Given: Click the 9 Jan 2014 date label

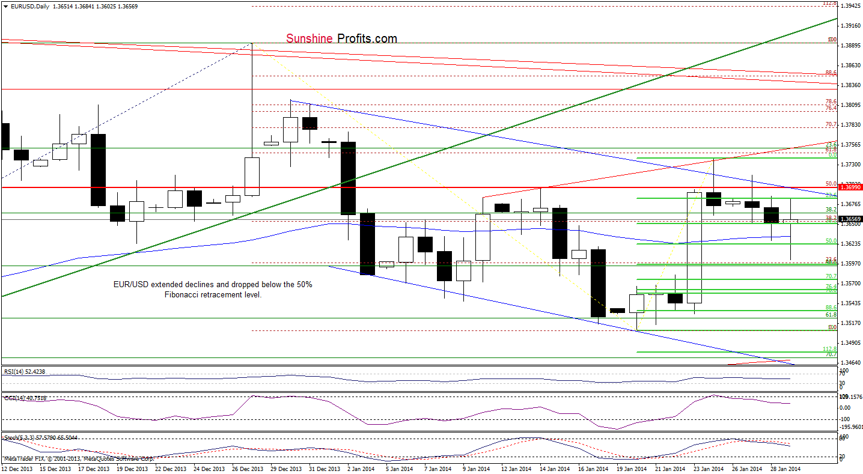Looking at the screenshot, I should coord(477,469).
